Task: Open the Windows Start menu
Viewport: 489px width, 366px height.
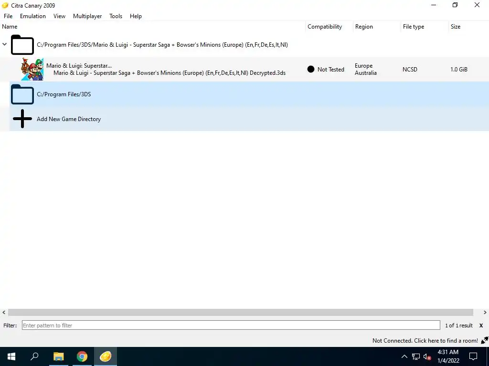Action: 11,356
